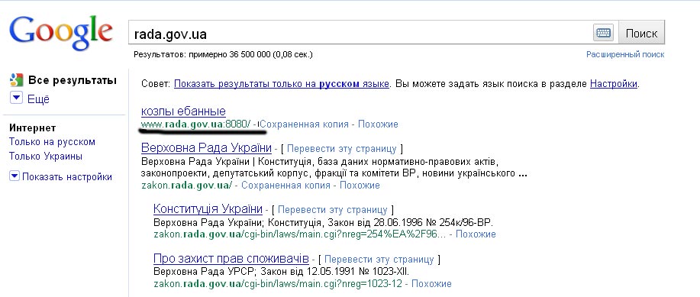This screenshot has width=700, height=297.
Task: Click the zakon.rada.gov.ua/ green URL
Action: pyautogui.click(x=186, y=185)
